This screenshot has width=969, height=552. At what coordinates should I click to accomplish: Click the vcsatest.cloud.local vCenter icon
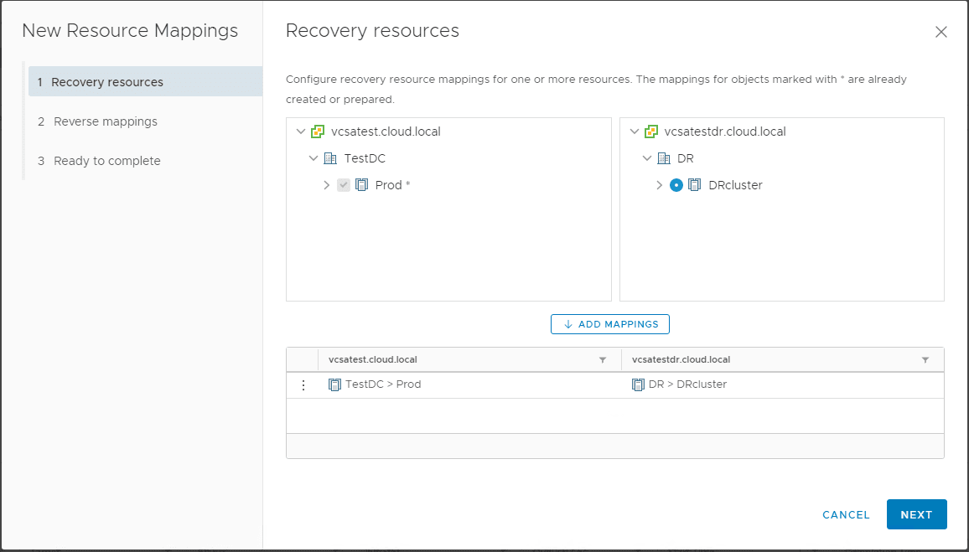click(318, 132)
